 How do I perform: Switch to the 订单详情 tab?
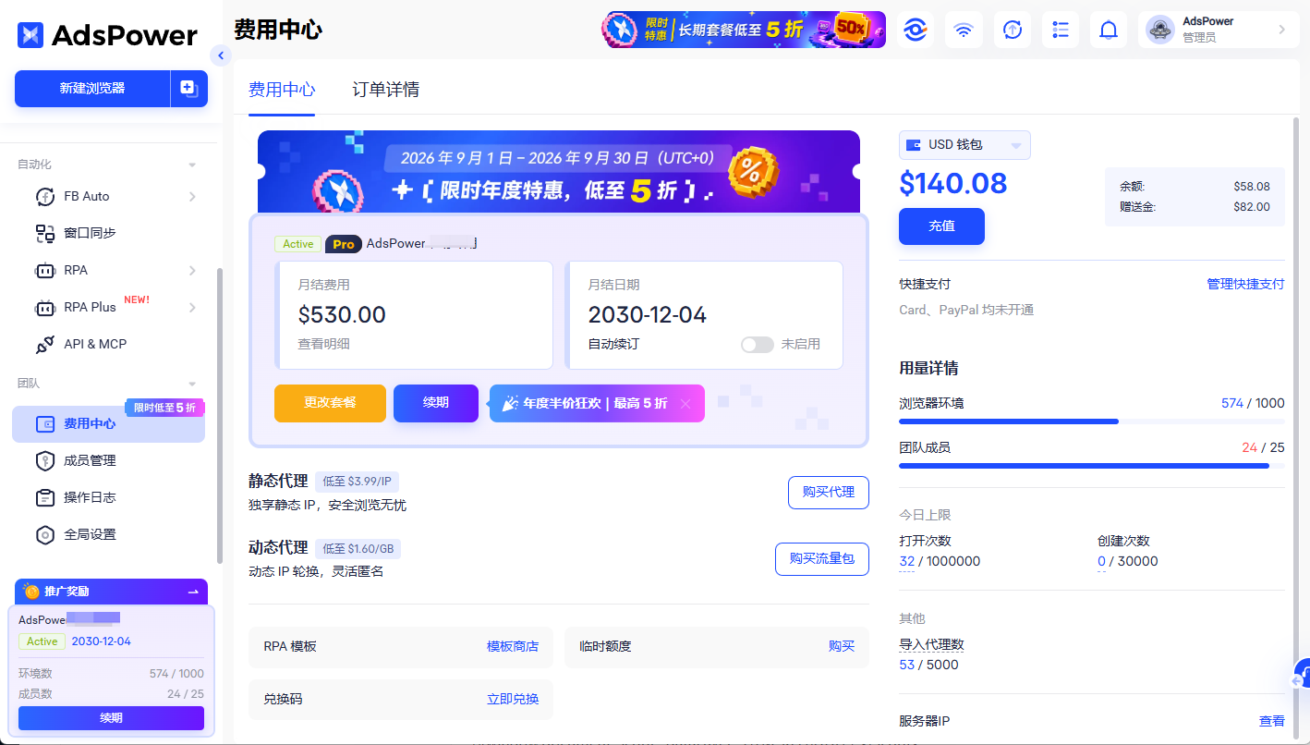(x=386, y=90)
